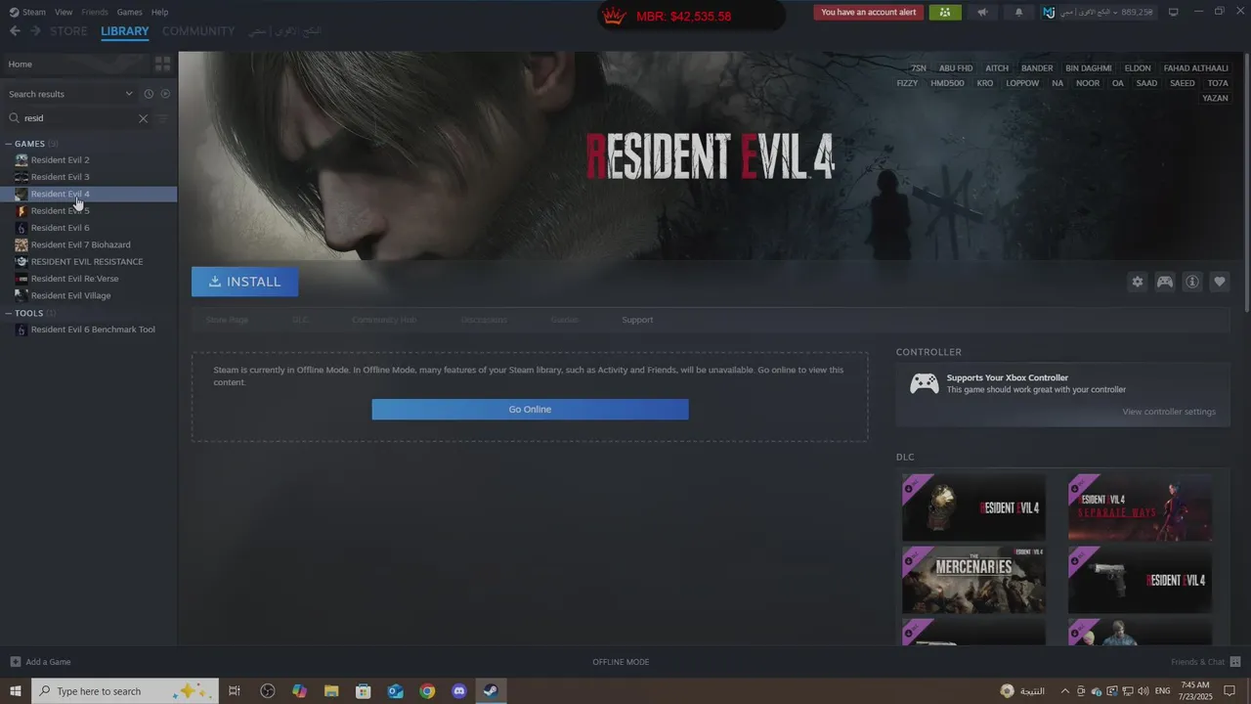Open advanced filter options icon
The image size is (1251, 704).
click(x=163, y=118)
